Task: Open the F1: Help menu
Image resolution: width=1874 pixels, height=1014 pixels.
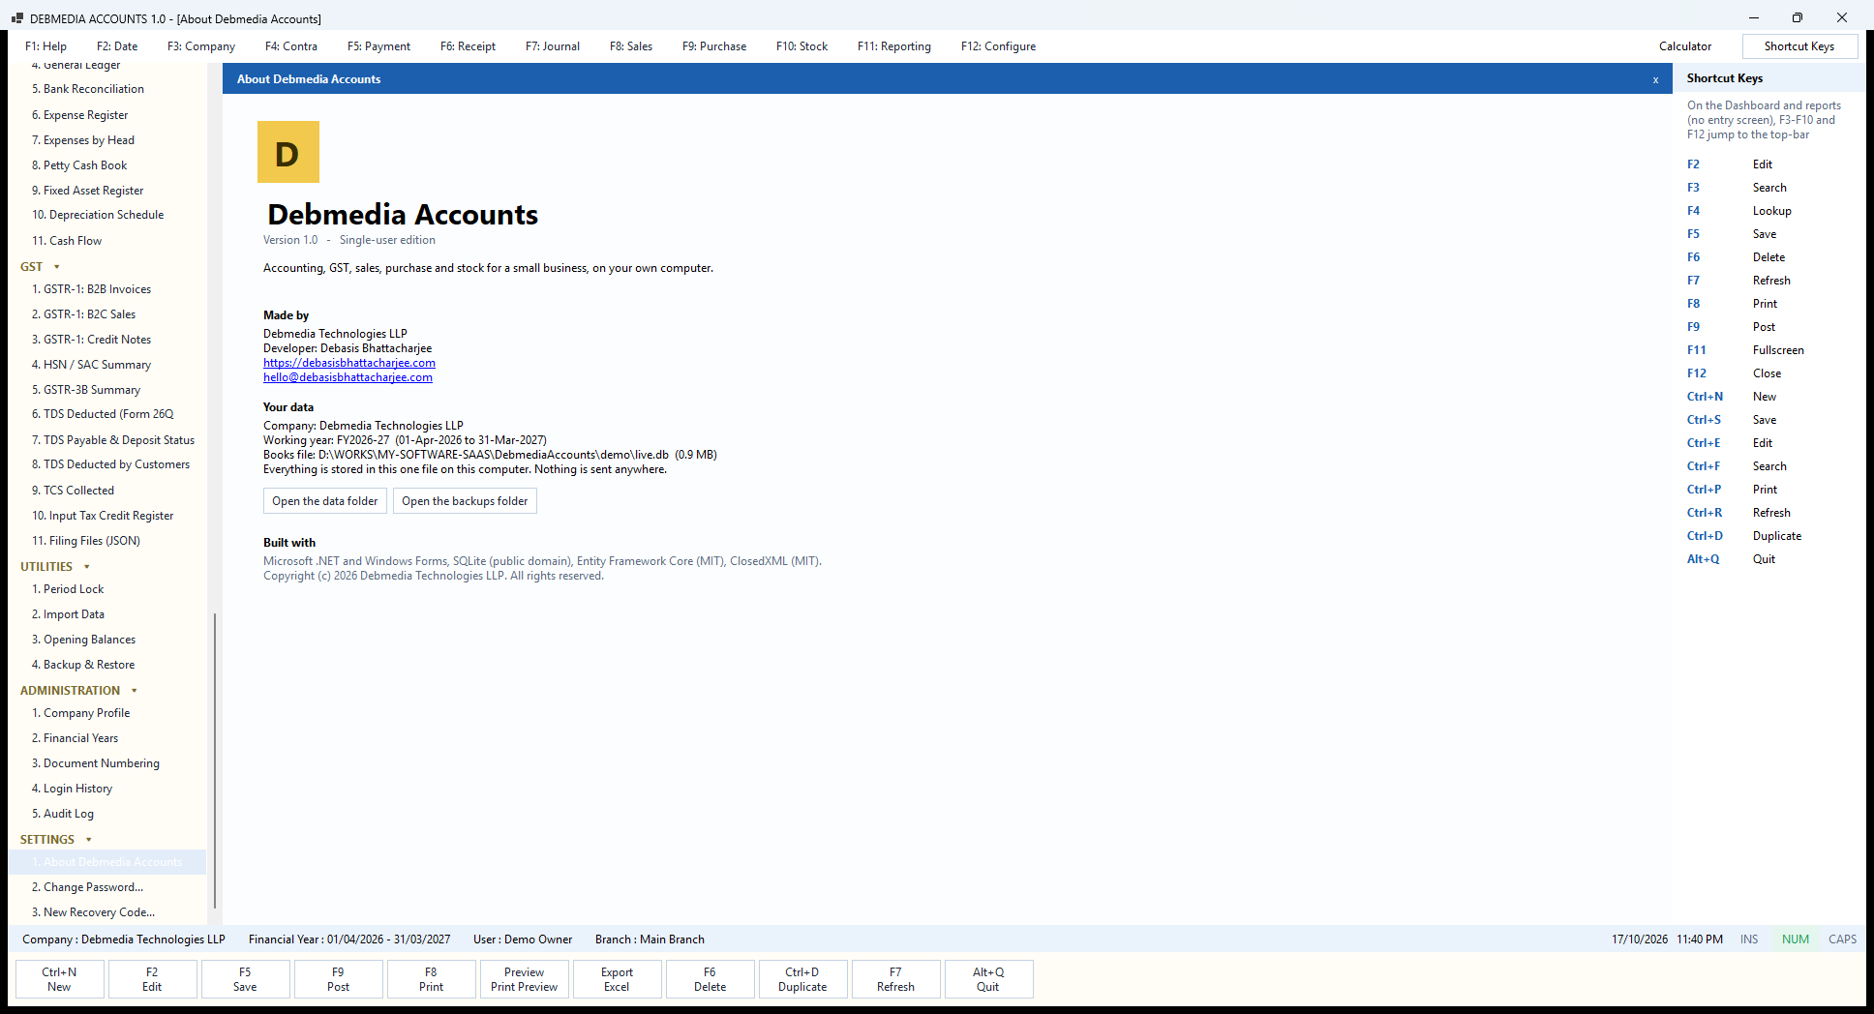Action: coord(45,46)
